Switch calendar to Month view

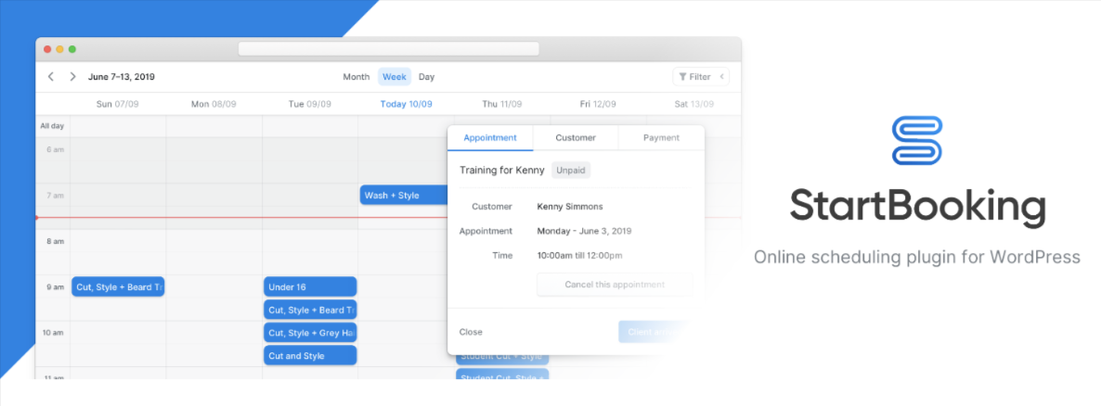[356, 77]
